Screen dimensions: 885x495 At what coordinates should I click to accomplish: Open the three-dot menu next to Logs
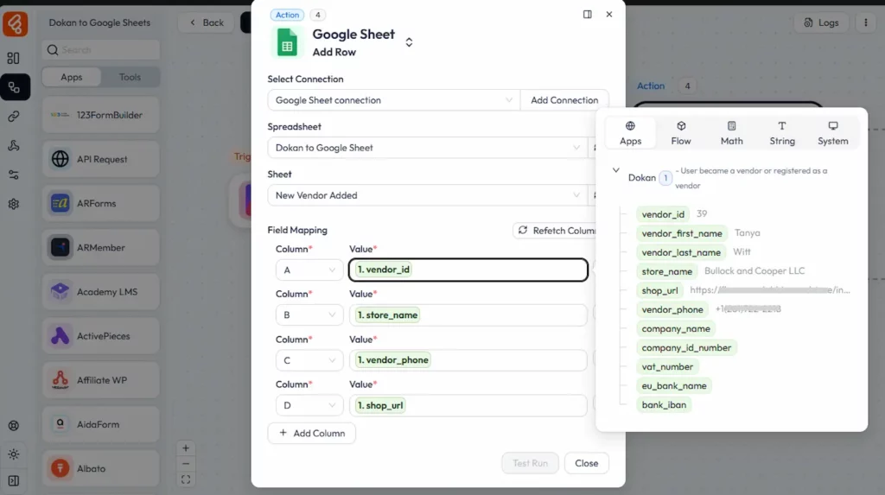tap(866, 22)
